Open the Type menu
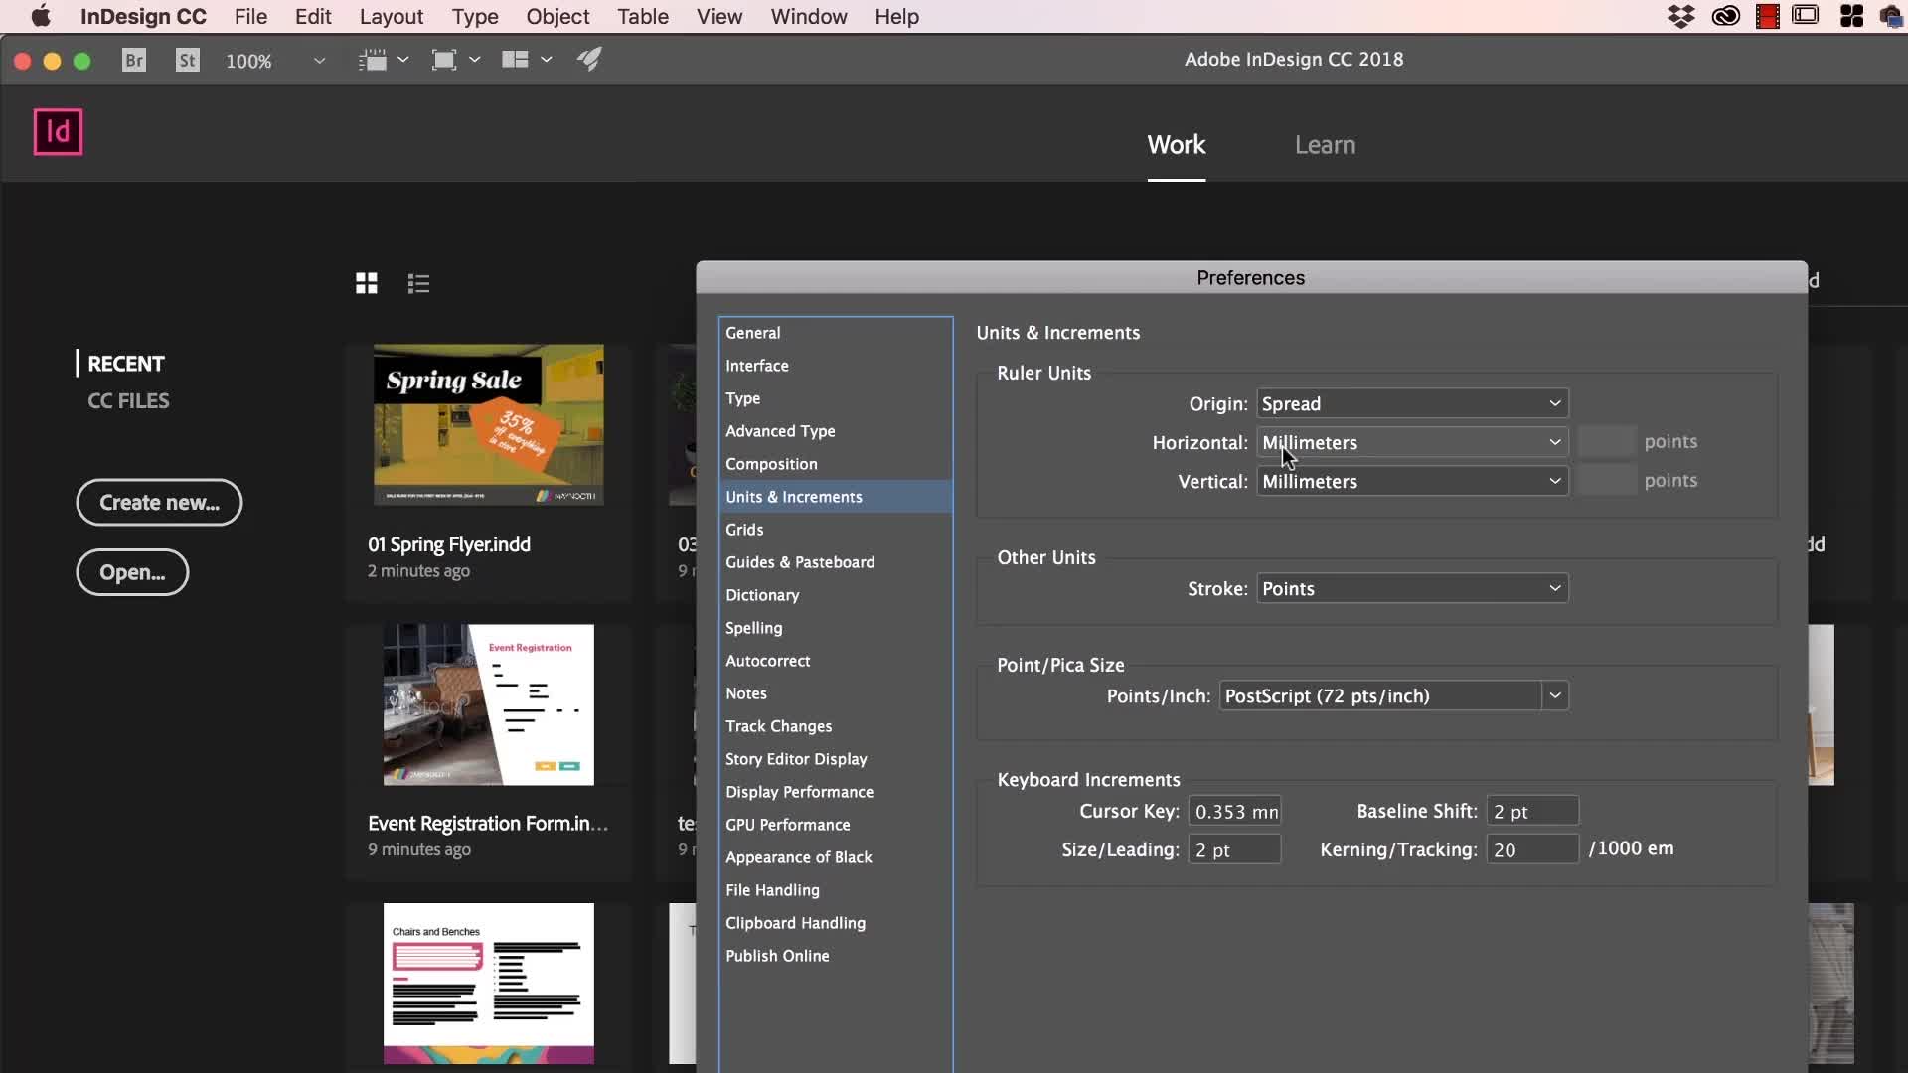The width and height of the screenshot is (1908, 1073). point(475,16)
